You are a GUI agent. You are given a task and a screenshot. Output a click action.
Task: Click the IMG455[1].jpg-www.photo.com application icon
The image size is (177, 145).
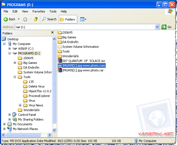(60, 66)
